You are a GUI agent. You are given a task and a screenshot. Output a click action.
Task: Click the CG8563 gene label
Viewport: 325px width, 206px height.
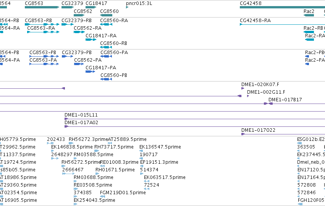pos(34,3)
